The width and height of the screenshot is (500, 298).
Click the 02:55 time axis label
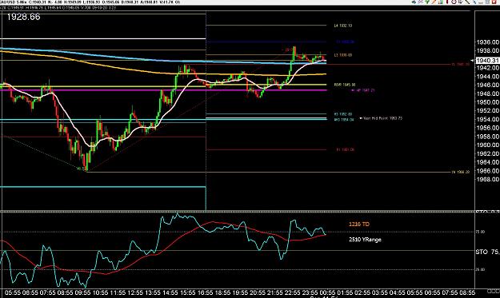tap(362, 292)
